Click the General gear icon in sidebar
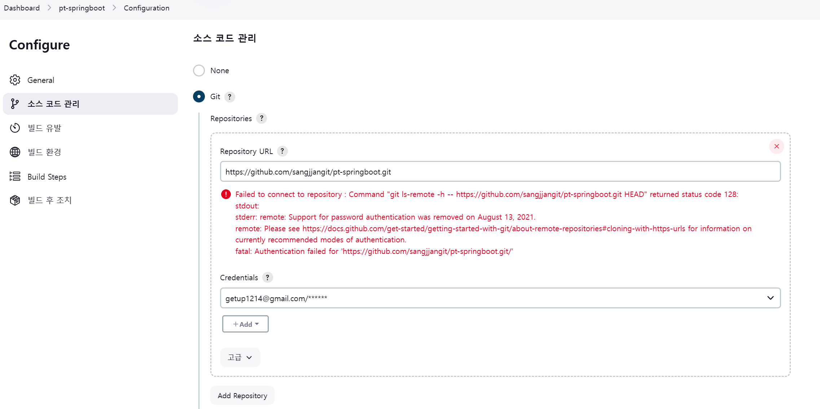 pyautogui.click(x=15, y=80)
